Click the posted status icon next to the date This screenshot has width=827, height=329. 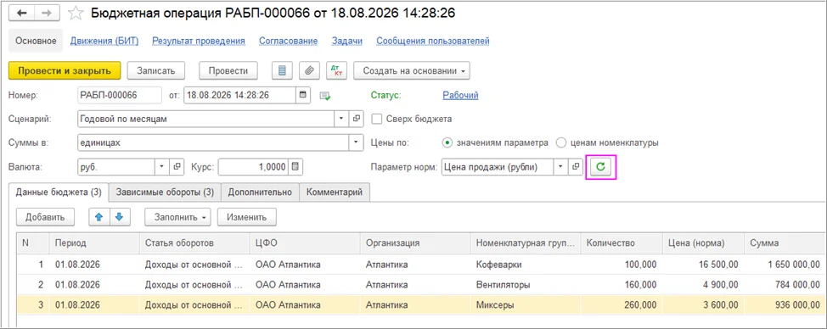[325, 96]
